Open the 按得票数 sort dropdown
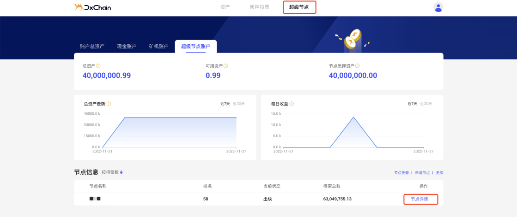Viewport: 517px width, 217px height. (x=112, y=172)
